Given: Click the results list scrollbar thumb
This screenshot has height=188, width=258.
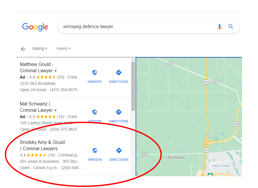Looking at the screenshot, I should point(133,86).
